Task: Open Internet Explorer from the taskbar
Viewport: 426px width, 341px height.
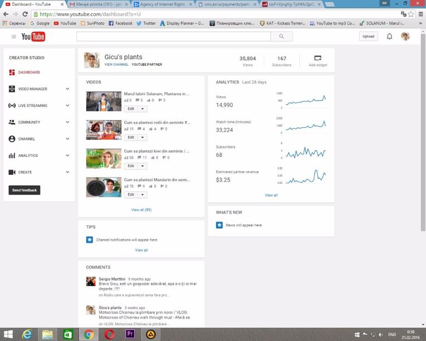Action: pos(27,334)
